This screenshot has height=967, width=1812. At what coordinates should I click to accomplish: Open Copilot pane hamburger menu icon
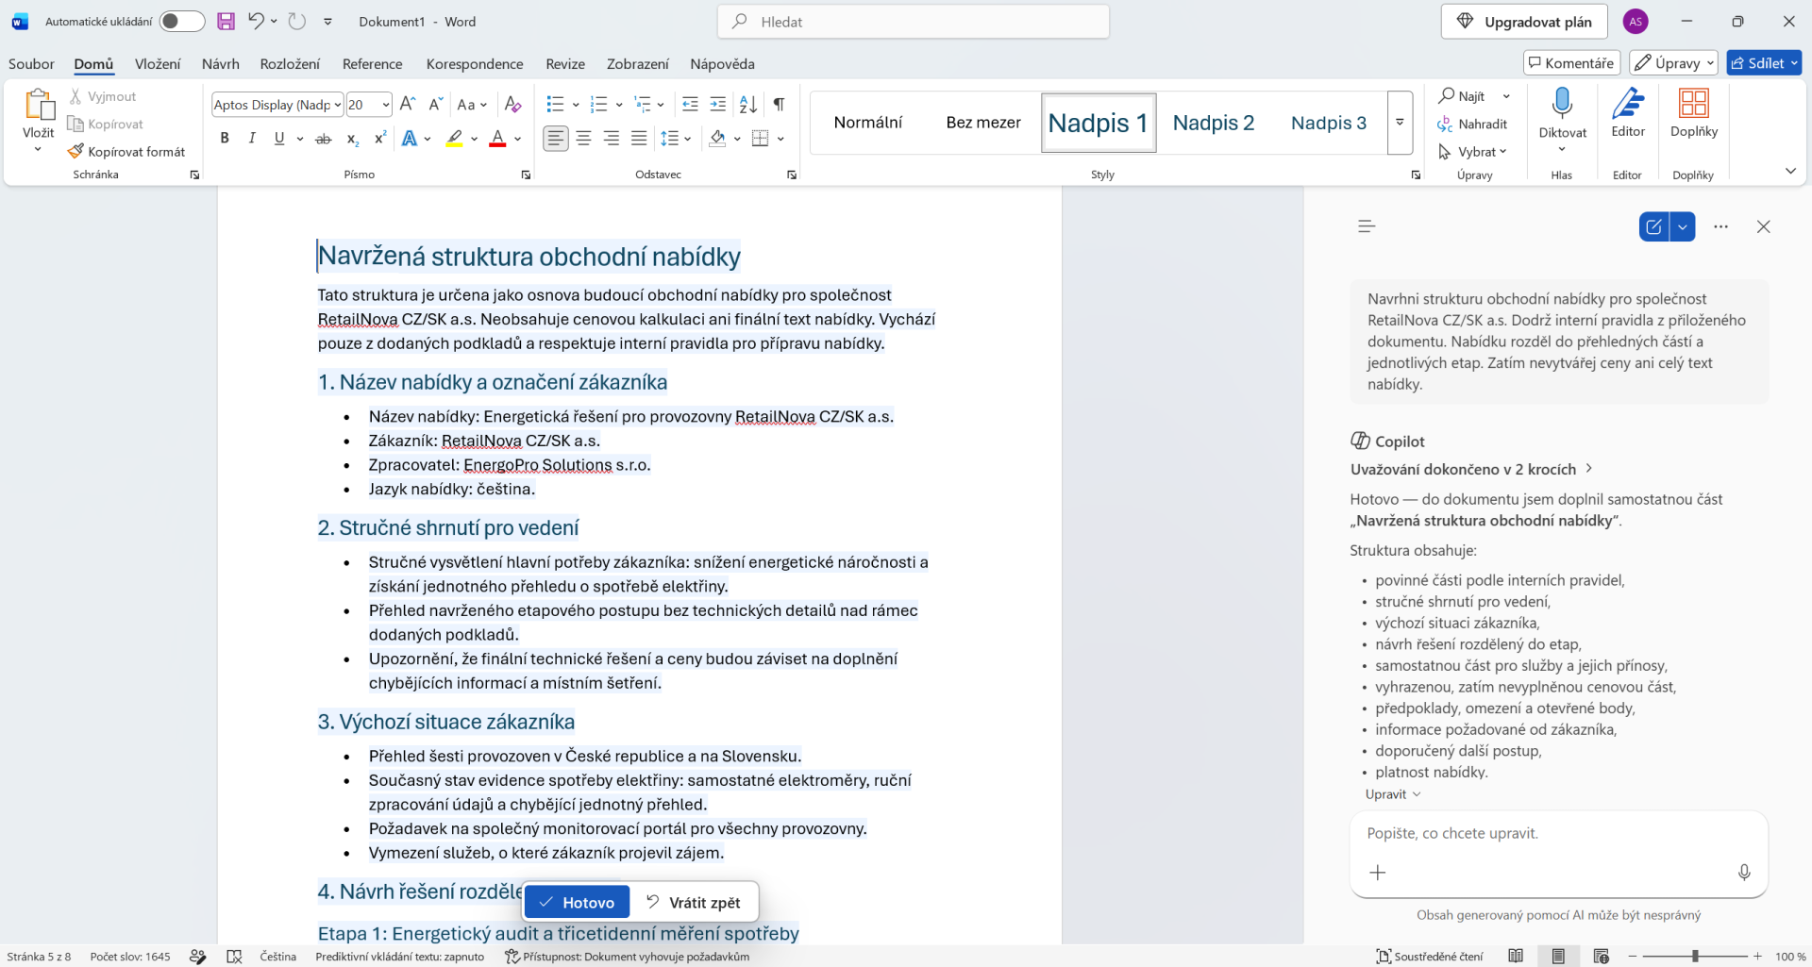click(1367, 226)
